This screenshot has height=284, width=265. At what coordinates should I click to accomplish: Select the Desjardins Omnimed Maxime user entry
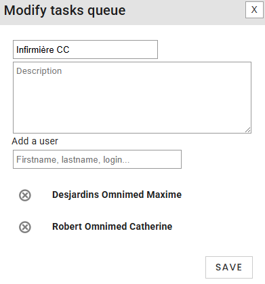[x=117, y=195]
